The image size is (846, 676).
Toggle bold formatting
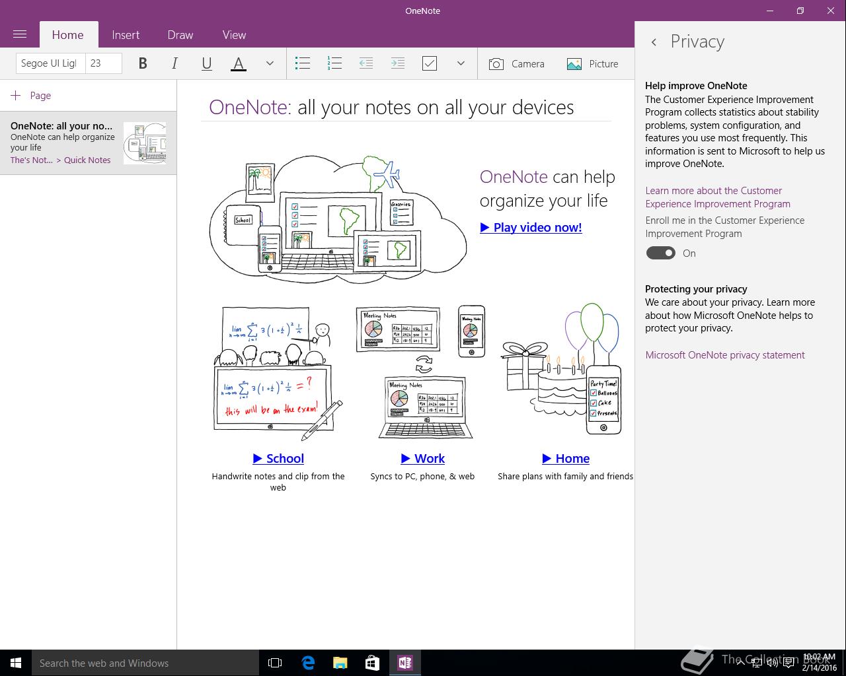[x=143, y=63]
